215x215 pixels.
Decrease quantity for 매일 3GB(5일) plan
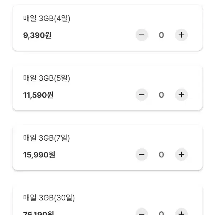142,95
